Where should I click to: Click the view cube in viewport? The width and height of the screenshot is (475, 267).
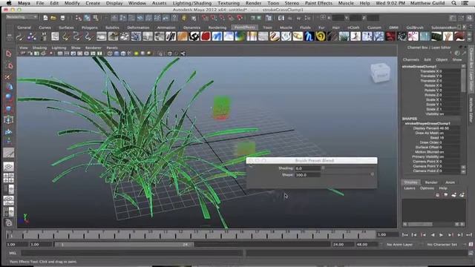pyautogui.click(x=380, y=73)
